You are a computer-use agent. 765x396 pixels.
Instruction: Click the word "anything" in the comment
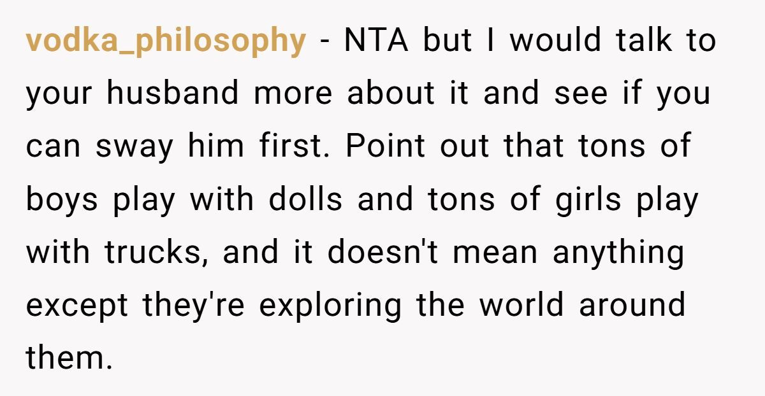click(618, 253)
